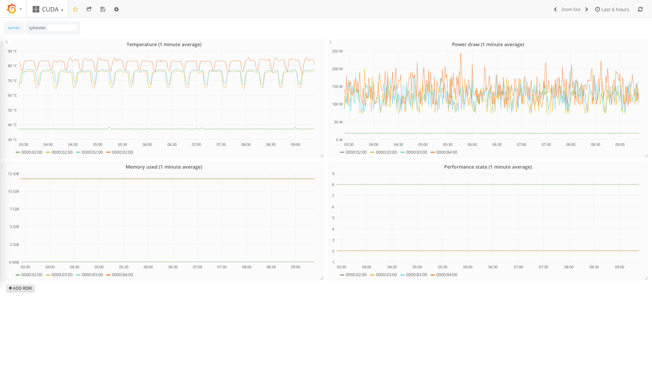This screenshot has width=652, height=366.
Task: Toggle 0000:03:00 series in Power draw legend
Action: point(386,152)
